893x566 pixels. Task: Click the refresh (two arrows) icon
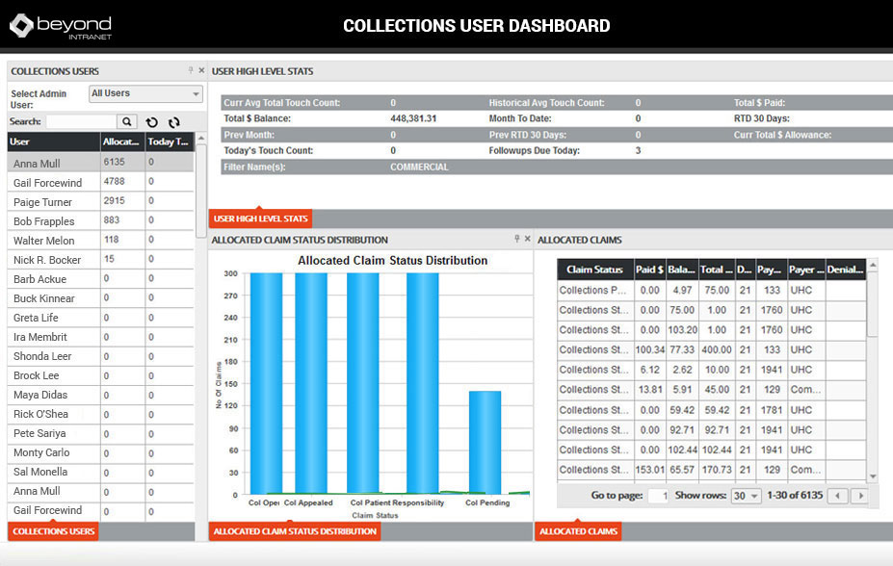(x=174, y=122)
